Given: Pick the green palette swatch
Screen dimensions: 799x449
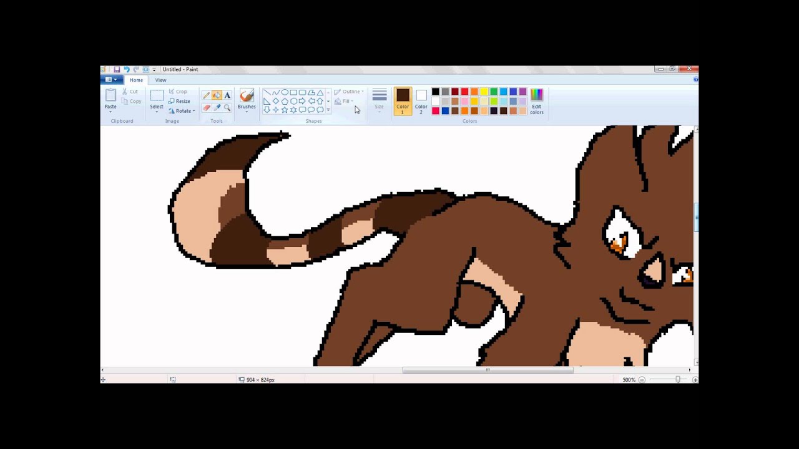Looking at the screenshot, I should [494, 92].
